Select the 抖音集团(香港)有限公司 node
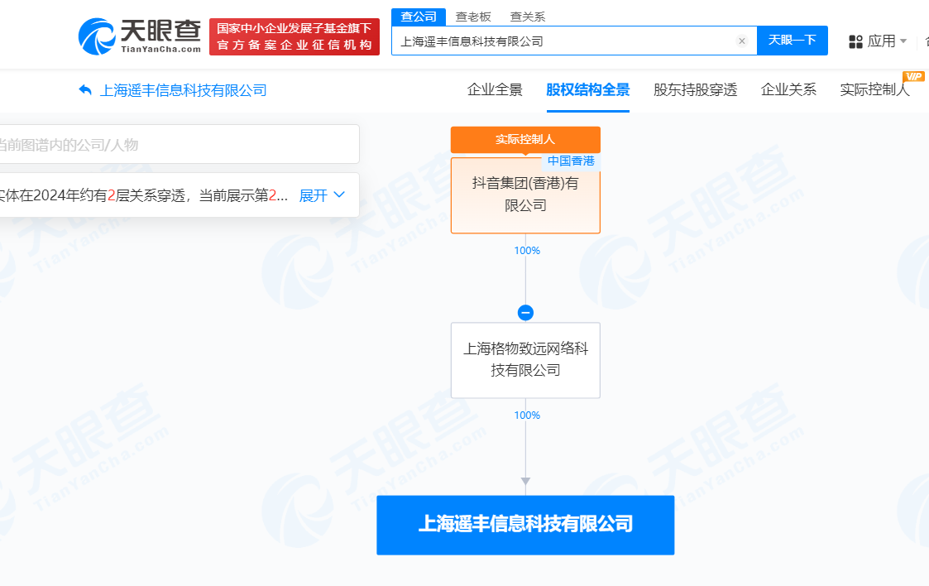929x586 pixels. tap(525, 195)
